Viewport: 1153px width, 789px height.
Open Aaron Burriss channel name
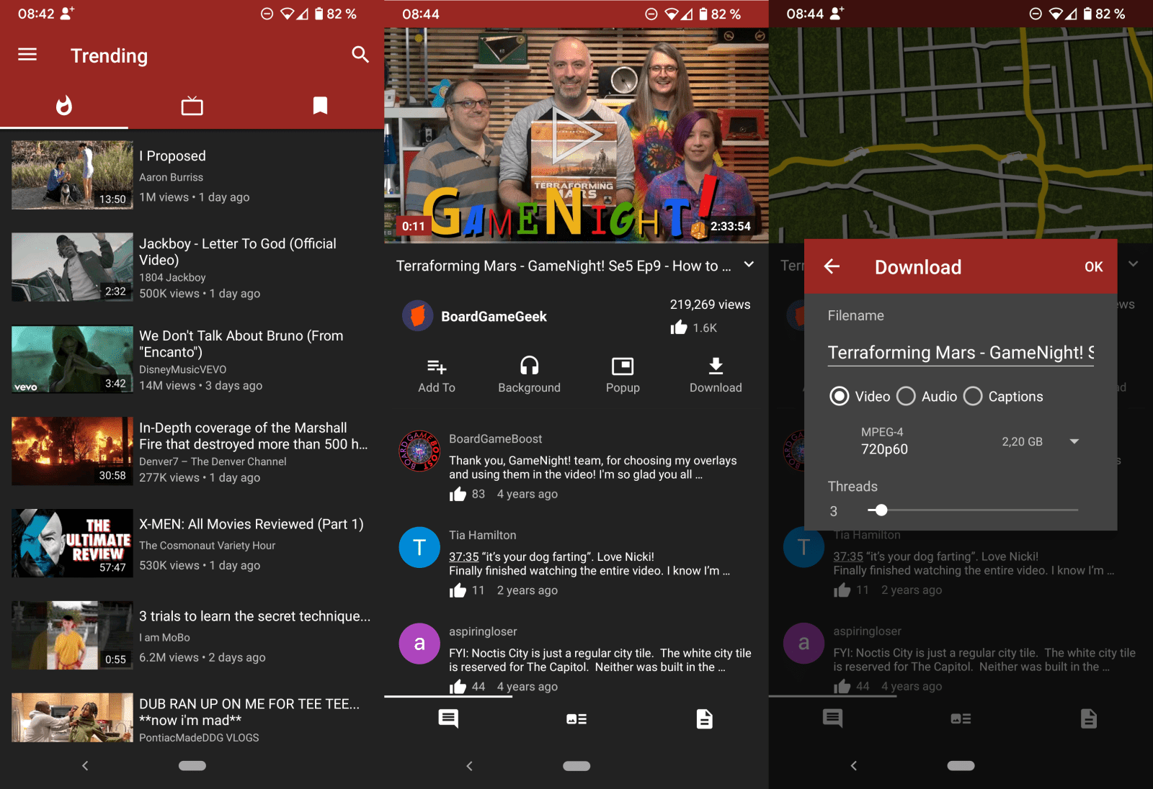tap(172, 177)
